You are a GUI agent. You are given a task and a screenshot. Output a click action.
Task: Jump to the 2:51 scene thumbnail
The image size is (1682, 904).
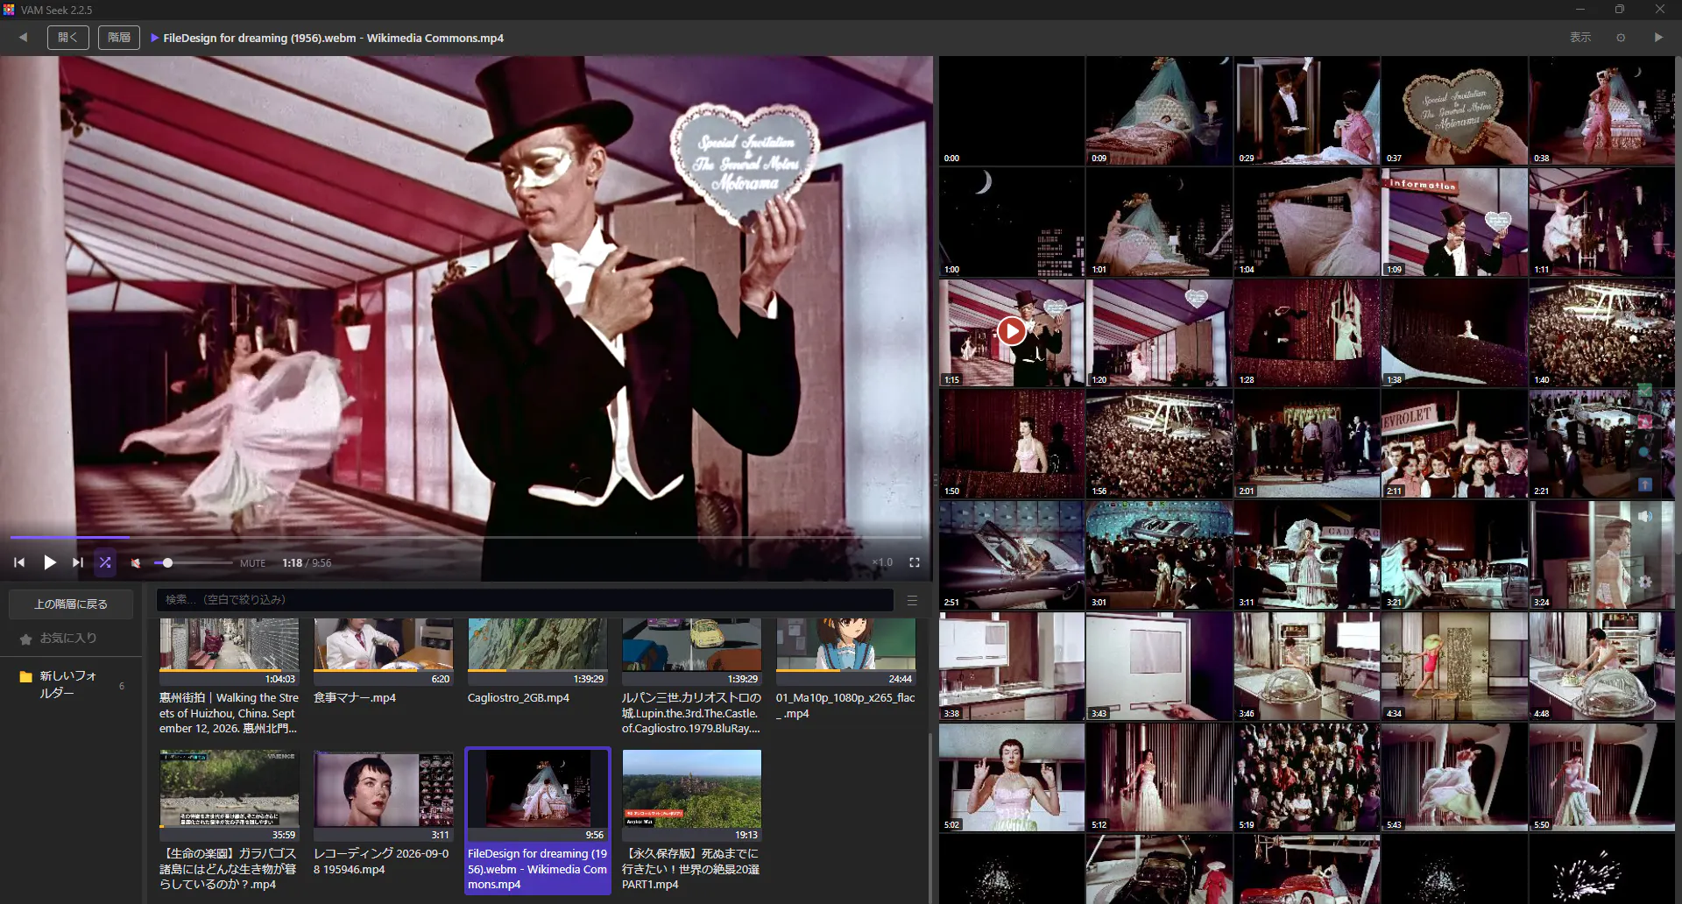click(1012, 555)
